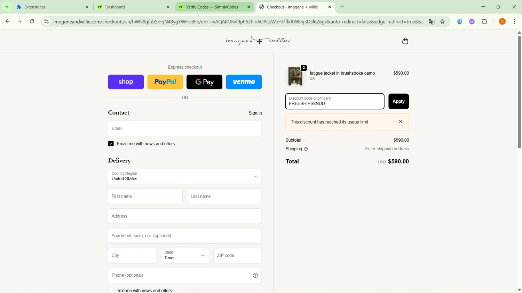522x293 pixels.
Task: Pay with Venmo express checkout
Action: (244, 82)
